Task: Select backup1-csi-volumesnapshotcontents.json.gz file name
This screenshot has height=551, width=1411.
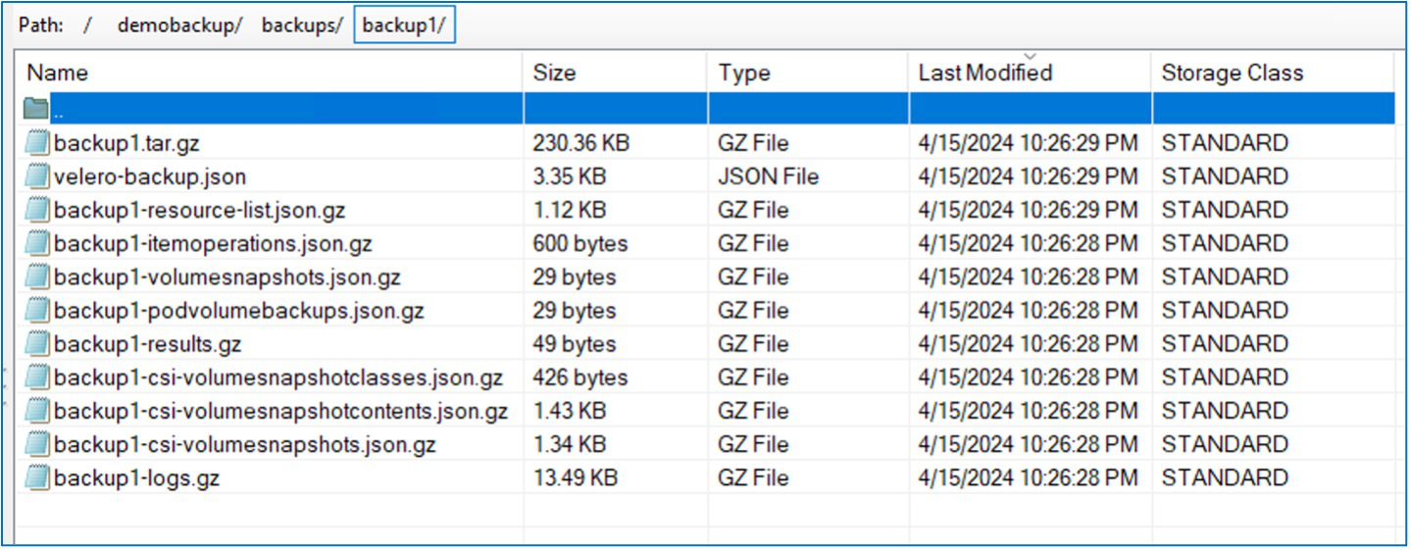Action: pos(281,411)
